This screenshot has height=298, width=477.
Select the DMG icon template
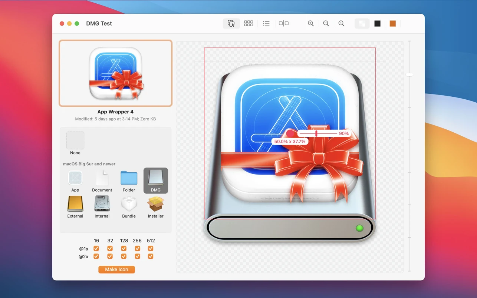155,181
